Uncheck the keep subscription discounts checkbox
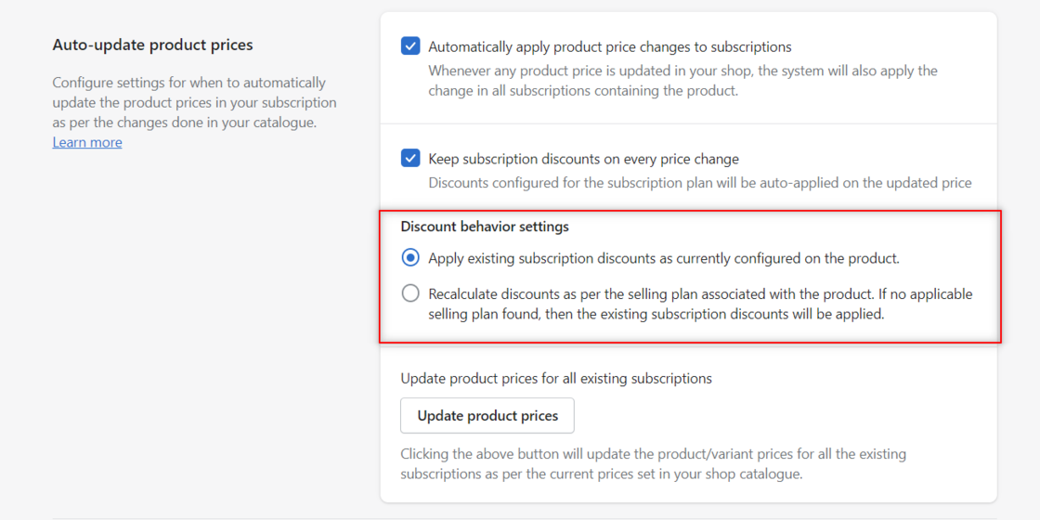This screenshot has width=1040, height=520. coord(410,159)
